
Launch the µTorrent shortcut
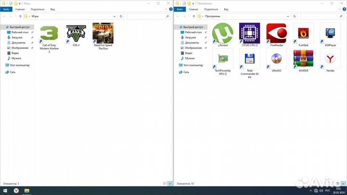(223, 35)
